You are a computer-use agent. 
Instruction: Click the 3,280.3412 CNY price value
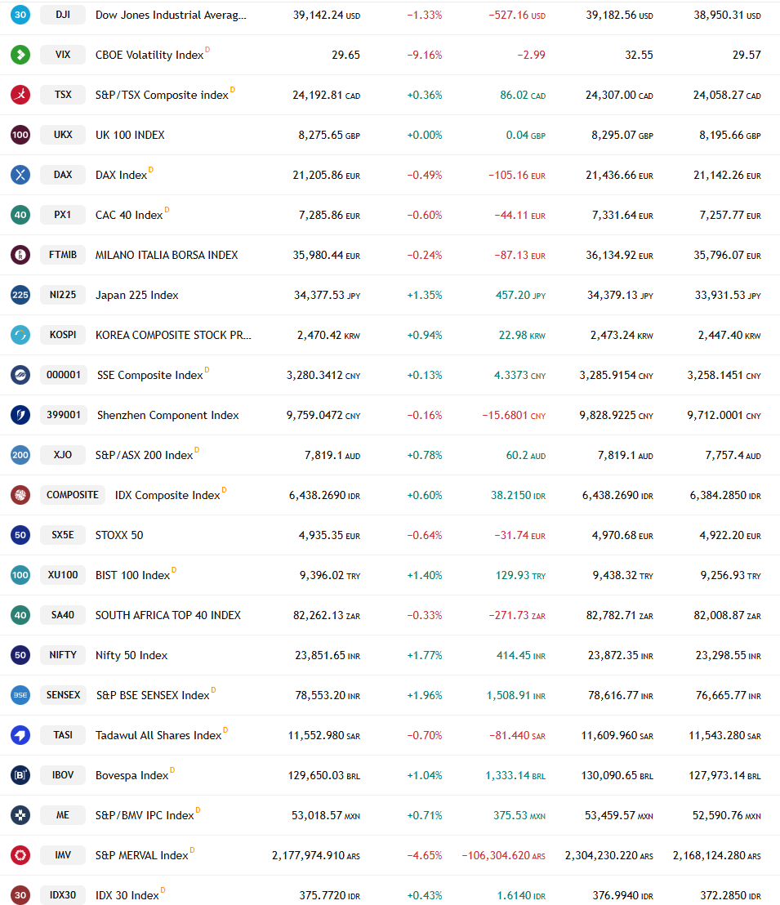pos(323,375)
